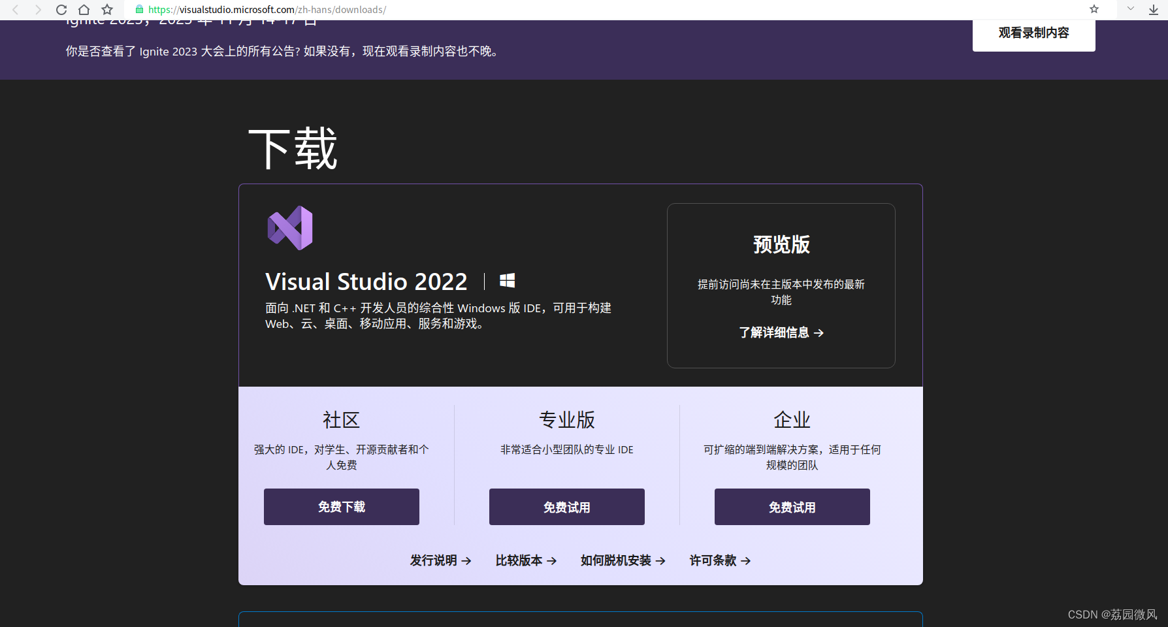Click 免费下载 button for 社区 edition

[342, 507]
